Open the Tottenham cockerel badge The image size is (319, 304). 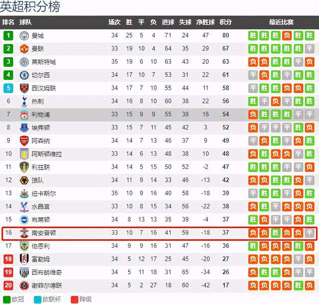click(x=24, y=101)
